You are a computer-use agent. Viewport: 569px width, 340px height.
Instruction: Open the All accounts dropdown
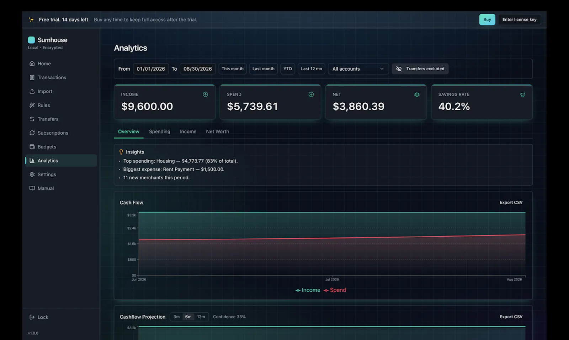(358, 69)
